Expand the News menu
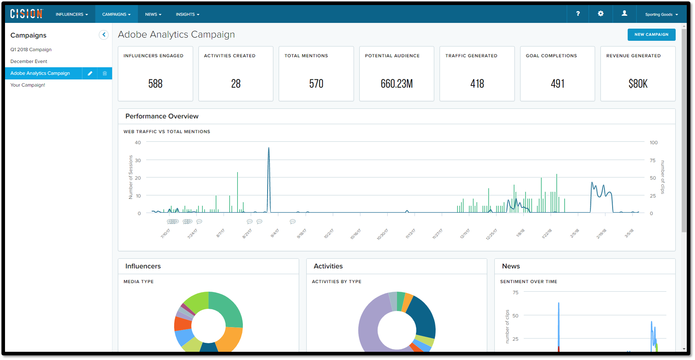The height and width of the screenshot is (360, 695). (x=153, y=14)
